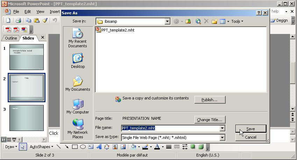Expand the File name dropdown arrow
Image resolution: width=297 pixels, height=160 pixels.
[222, 128]
